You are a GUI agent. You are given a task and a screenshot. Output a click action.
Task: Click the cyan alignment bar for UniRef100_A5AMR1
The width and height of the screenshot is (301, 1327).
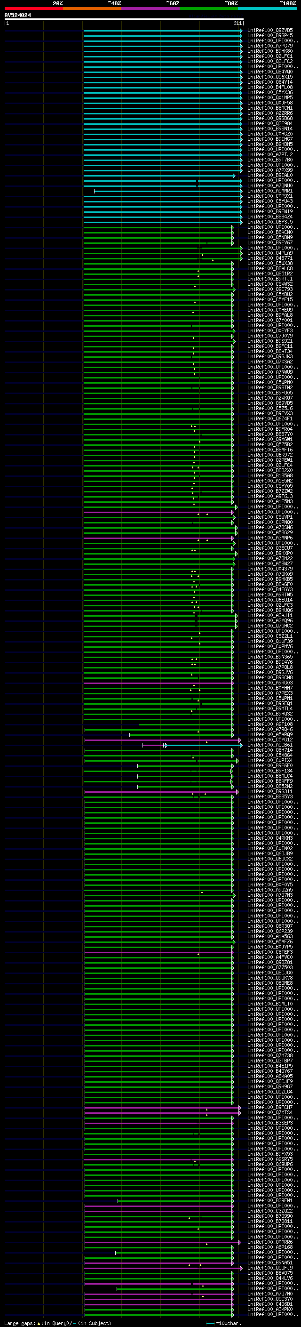(x=168, y=191)
